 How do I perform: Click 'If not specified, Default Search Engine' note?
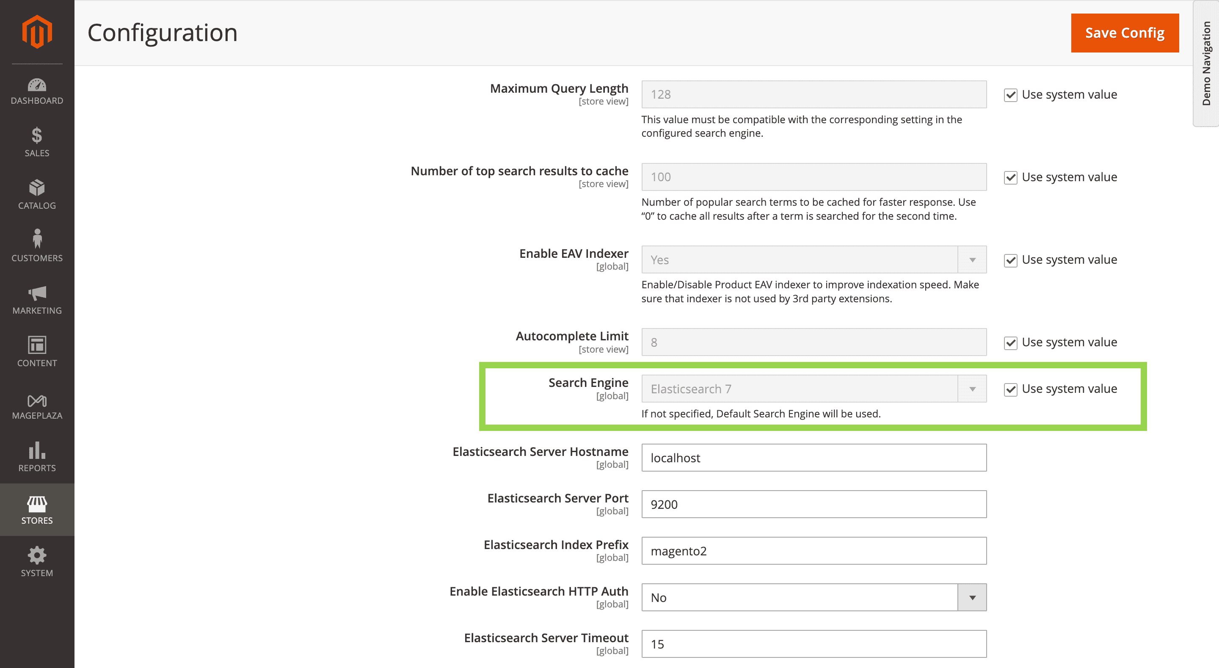[761, 414]
